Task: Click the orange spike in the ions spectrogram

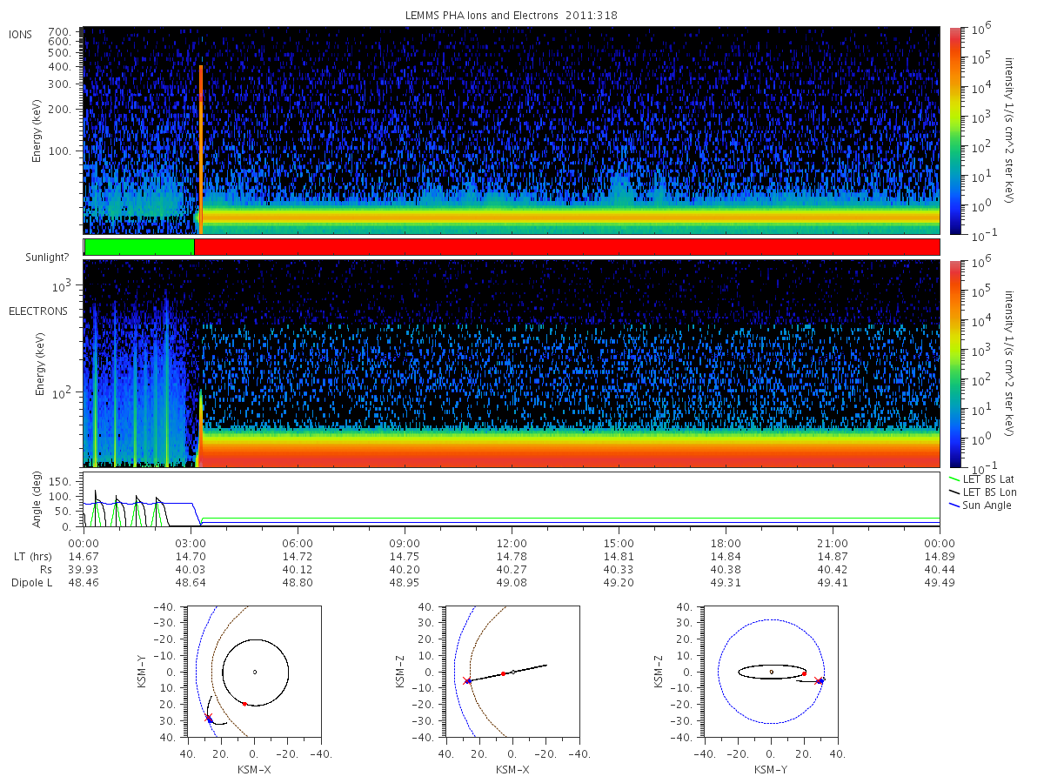Action: tap(201, 150)
